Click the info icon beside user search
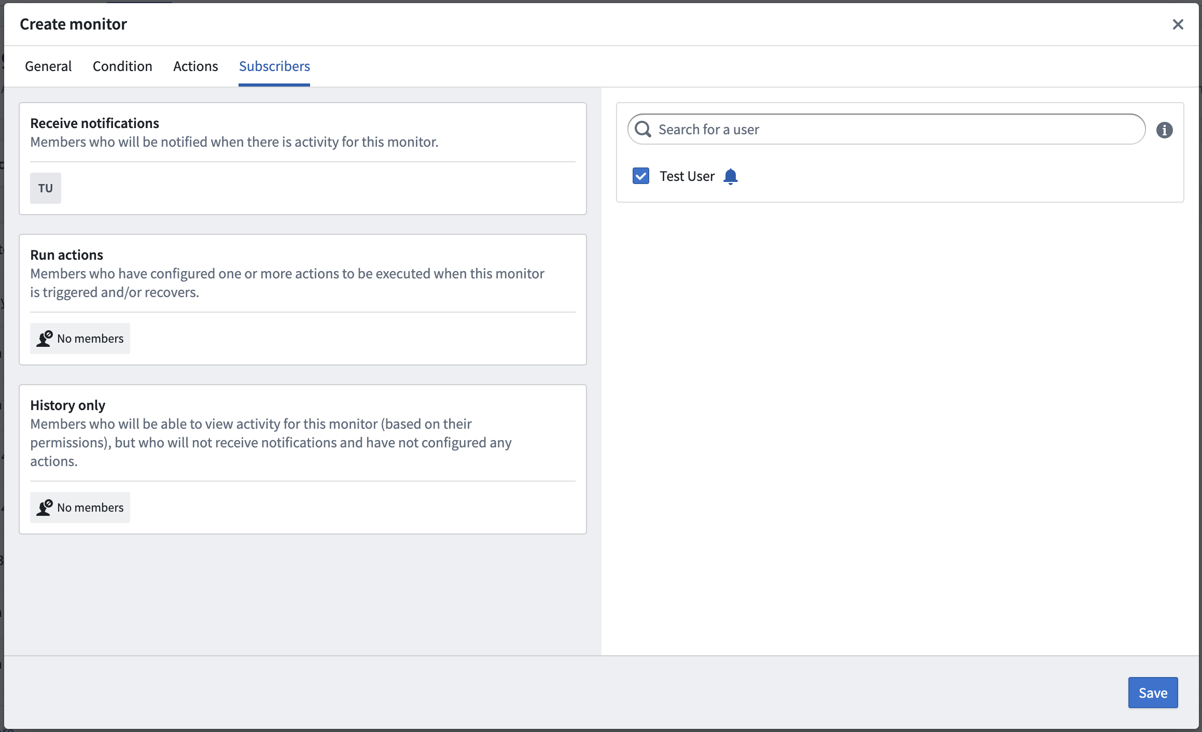The height and width of the screenshot is (732, 1202). (x=1164, y=130)
